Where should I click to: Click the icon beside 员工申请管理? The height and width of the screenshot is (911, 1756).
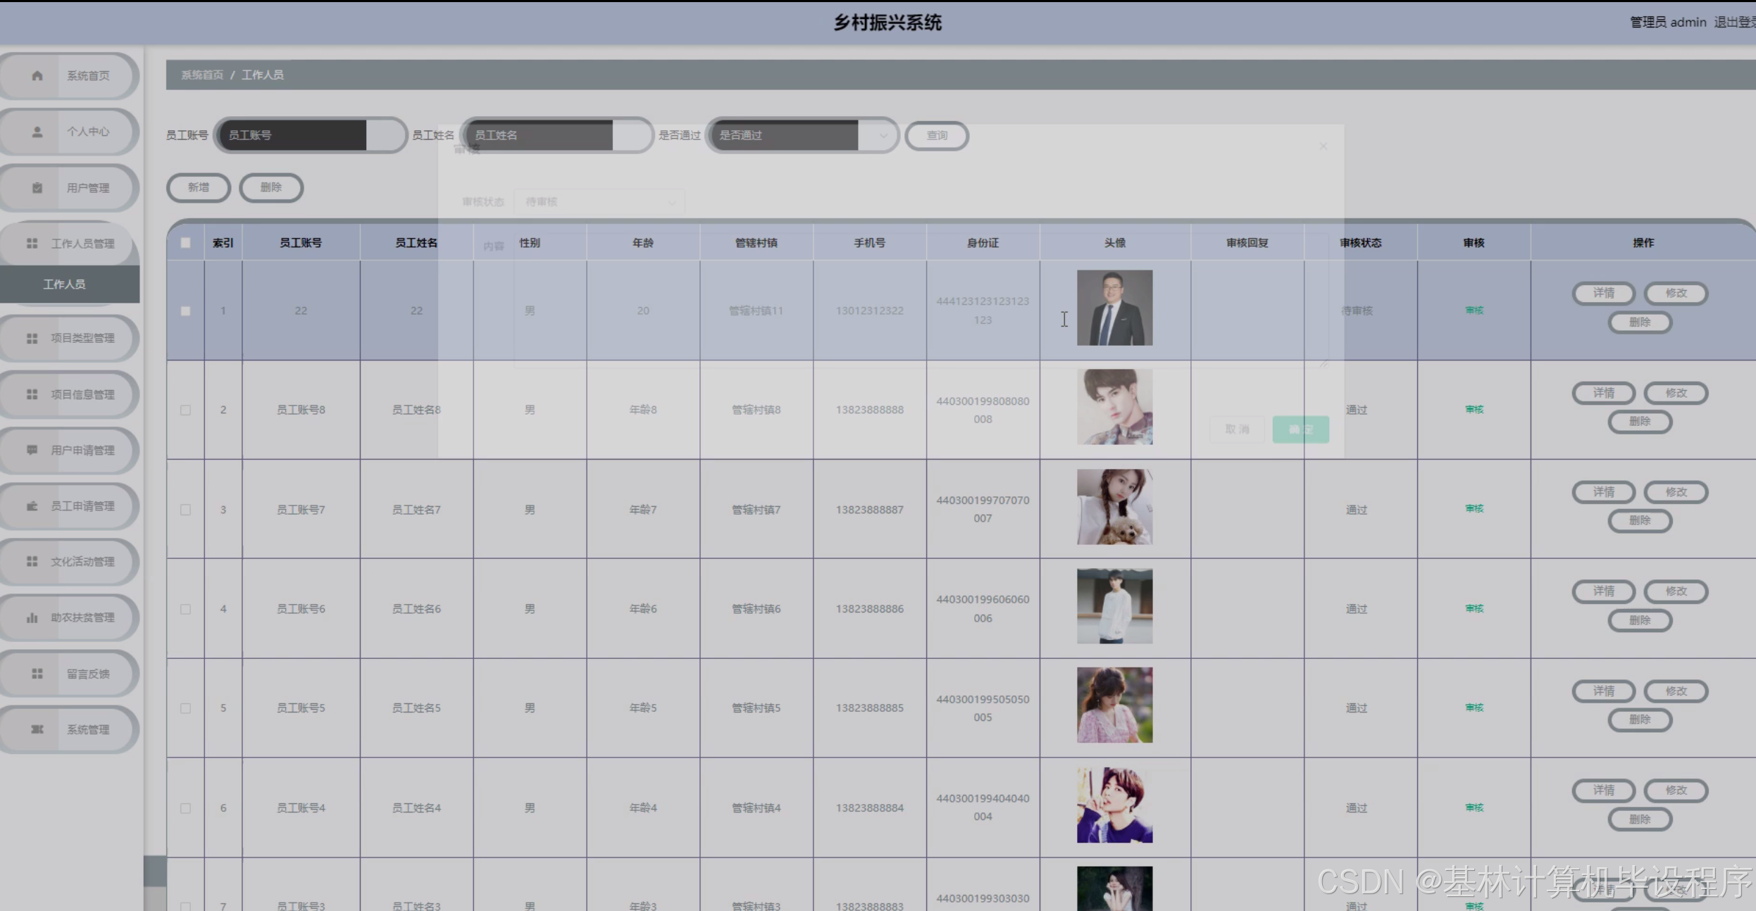(32, 505)
